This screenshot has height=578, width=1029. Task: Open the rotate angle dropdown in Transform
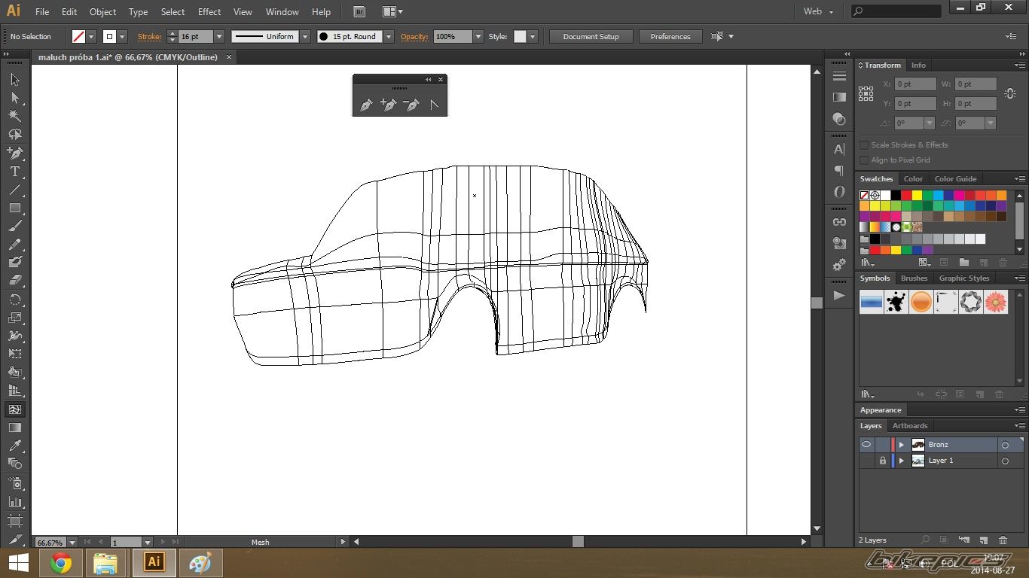[930, 123]
